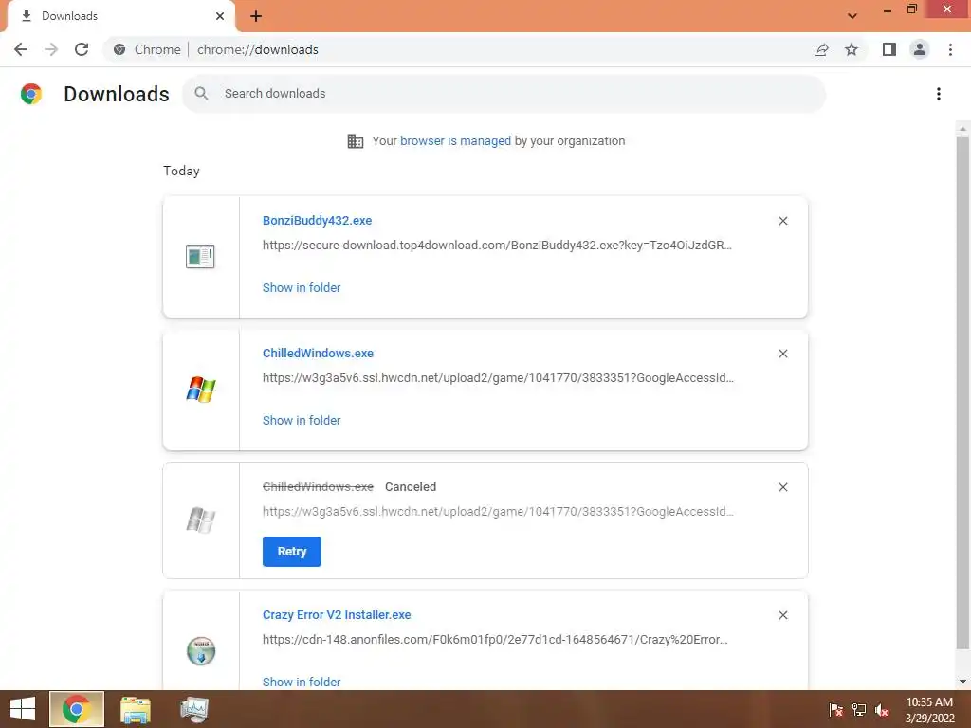The image size is (971, 728).
Task: Click the forward navigation arrow
Action: pos(51,49)
